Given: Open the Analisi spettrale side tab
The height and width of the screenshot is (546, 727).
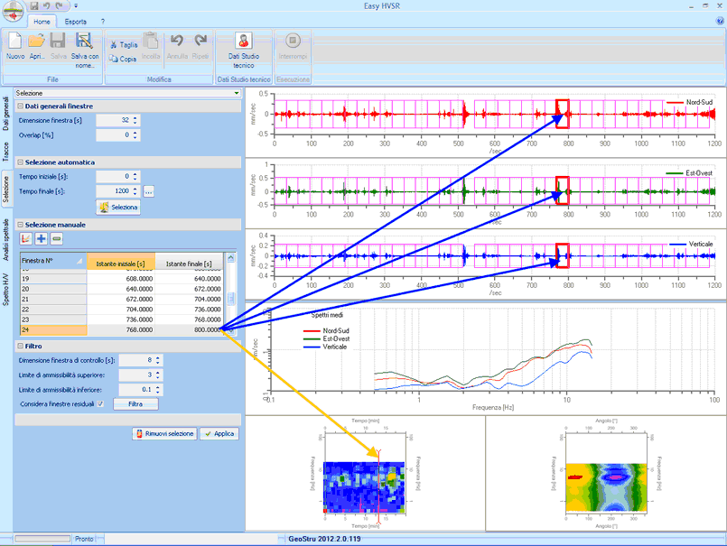Looking at the screenshot, I should (6, 240).
